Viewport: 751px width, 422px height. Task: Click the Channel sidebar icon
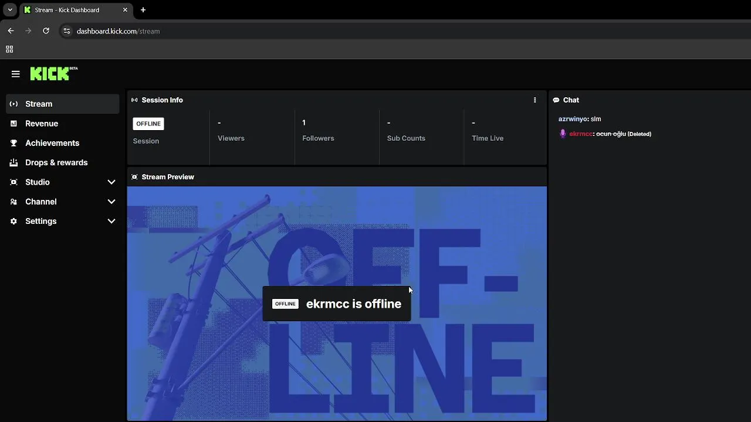pyautogui.click(x=13, y=202)
